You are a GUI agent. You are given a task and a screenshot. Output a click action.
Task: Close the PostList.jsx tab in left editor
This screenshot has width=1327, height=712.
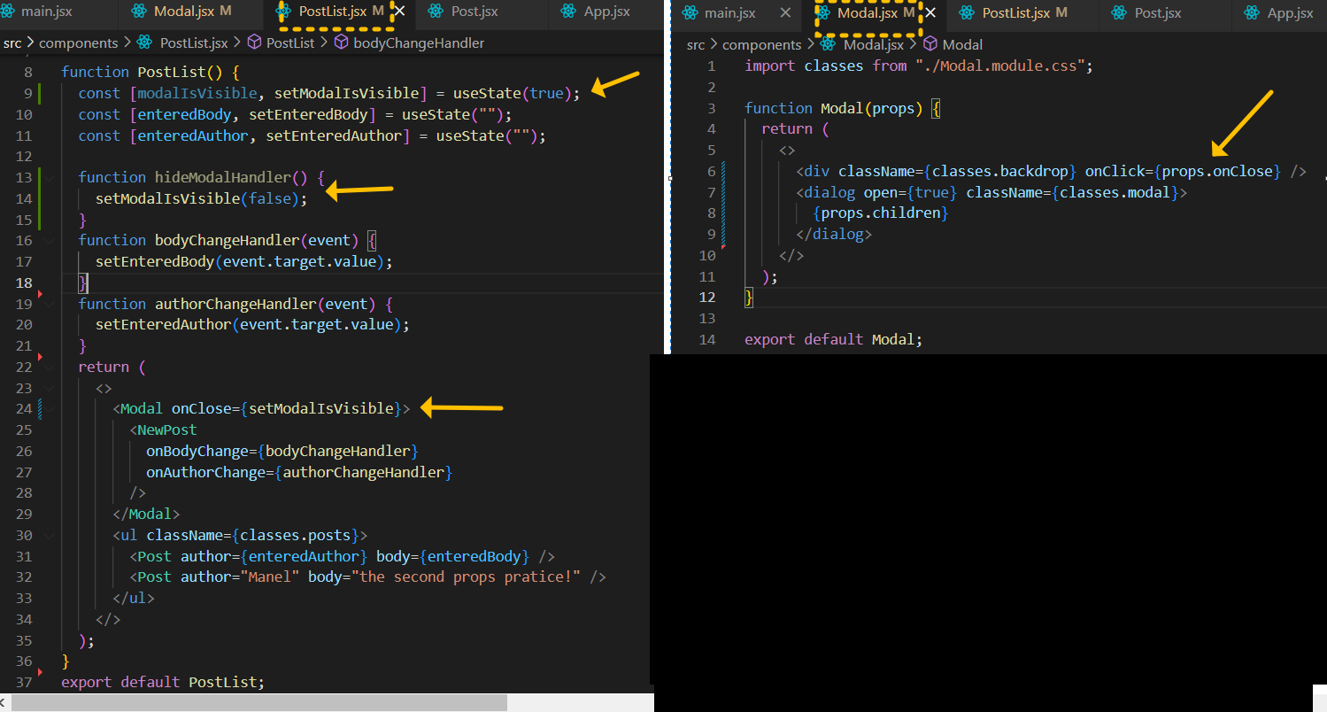click(399, 12)
